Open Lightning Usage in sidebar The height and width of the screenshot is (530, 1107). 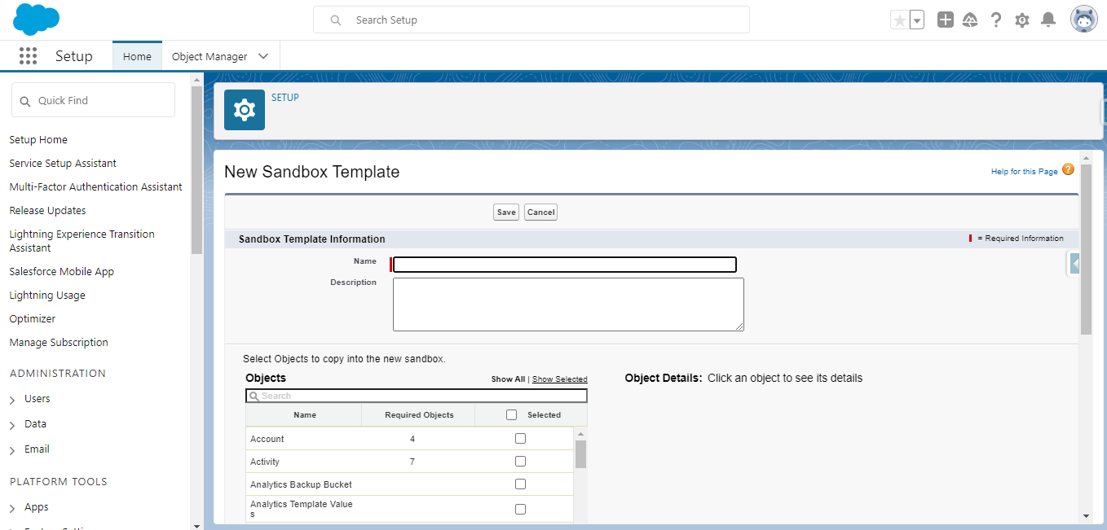click(47, 295)
